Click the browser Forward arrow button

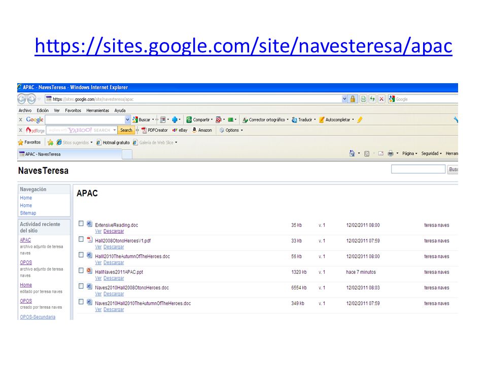[x=31, y=99]
